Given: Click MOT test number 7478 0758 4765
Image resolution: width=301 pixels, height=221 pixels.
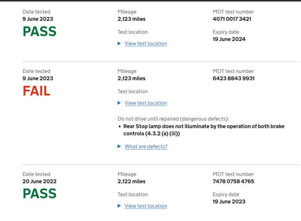Looking at the screenshot, I should click(x=233, y=181).
